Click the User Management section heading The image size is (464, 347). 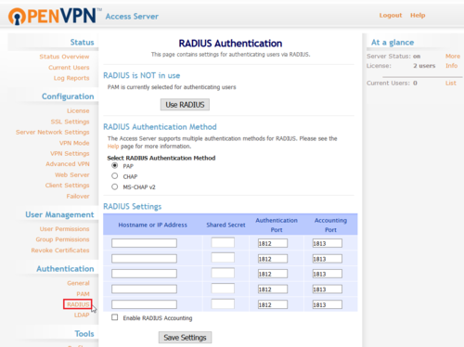(x=59, y=214)
